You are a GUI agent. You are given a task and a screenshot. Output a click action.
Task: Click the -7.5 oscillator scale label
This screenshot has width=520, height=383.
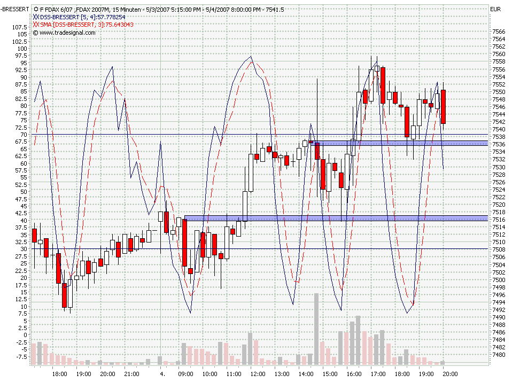point(21,357)
